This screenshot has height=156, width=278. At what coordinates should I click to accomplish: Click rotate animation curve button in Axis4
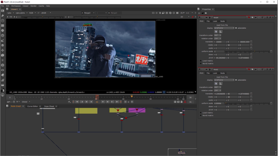251,45
